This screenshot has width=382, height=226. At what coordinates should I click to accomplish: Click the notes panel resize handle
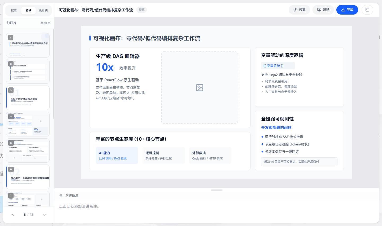217,190
